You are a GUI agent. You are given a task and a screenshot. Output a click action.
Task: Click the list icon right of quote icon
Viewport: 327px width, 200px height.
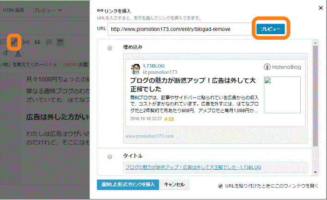tap(49, 42)
